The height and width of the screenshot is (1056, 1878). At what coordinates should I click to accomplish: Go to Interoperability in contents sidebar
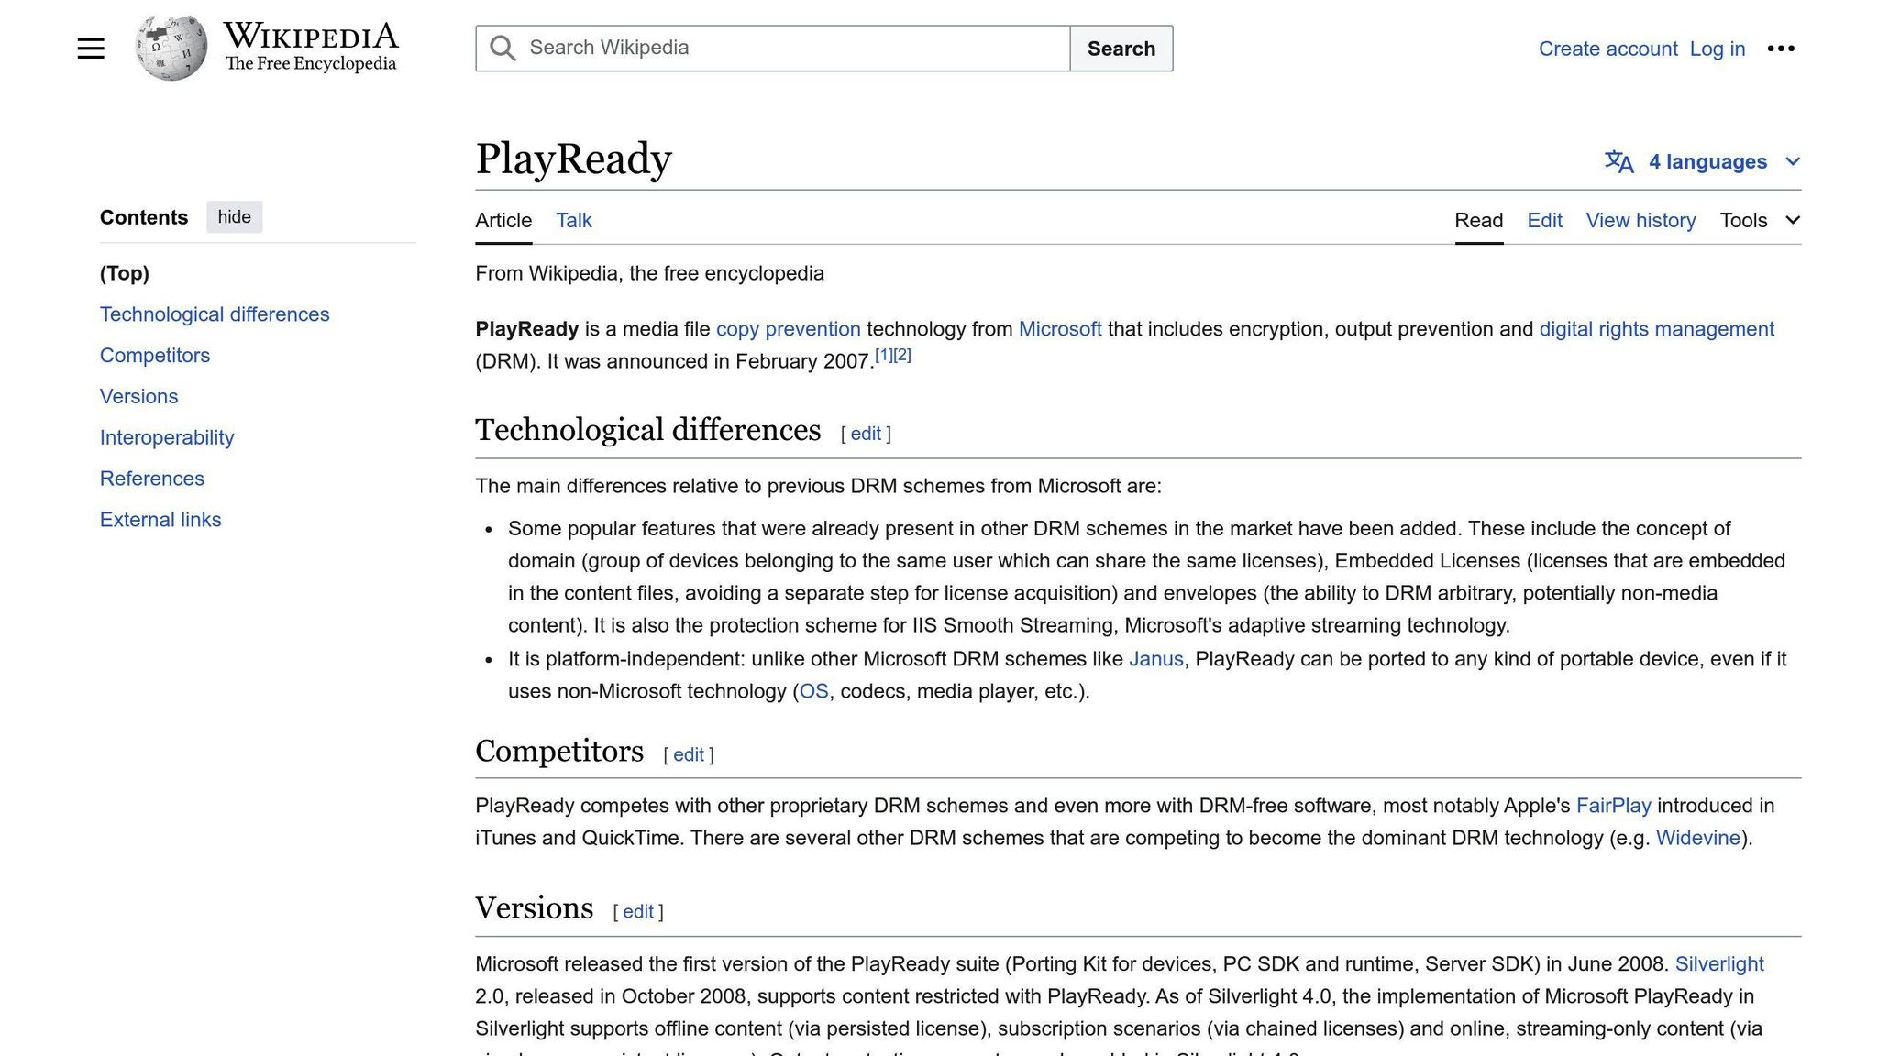(x=167, y=437)
